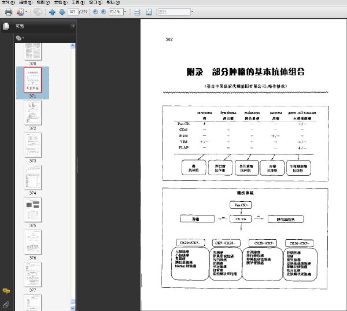Image resolution: width=347 pixels, height=311 pixels.
Task: Open the 视图 (View) menu
Action: [x=43, y=2]
